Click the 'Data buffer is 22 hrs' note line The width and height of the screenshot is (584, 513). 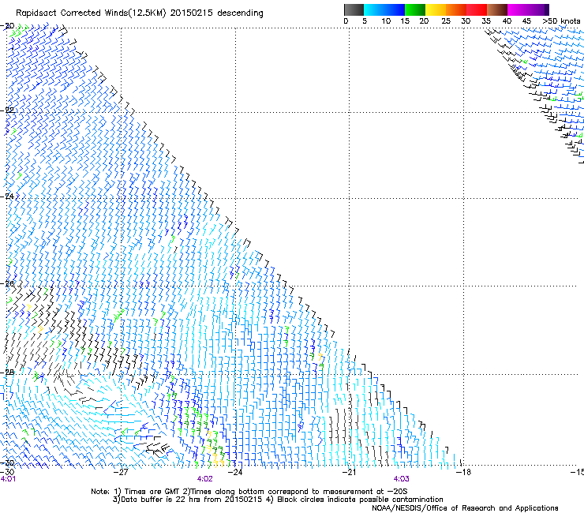click(x=278, y=500)
